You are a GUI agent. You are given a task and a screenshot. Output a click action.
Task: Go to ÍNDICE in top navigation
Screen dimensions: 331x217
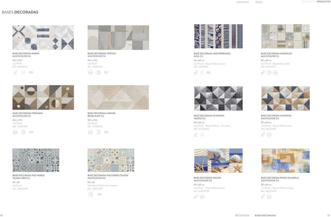pyautogui.click(x=259, y=2)
